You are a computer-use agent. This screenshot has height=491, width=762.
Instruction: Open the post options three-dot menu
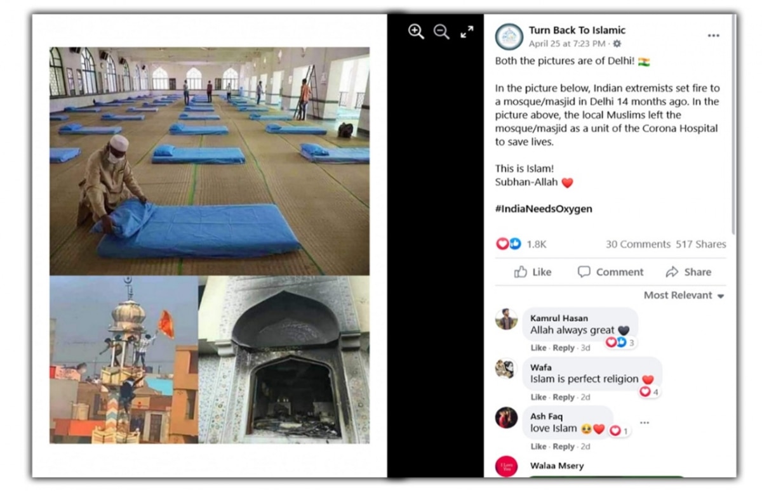point(713,36)
